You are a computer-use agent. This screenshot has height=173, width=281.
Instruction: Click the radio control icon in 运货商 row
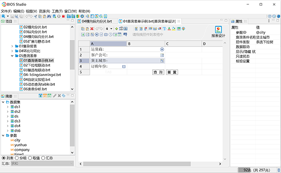click(x=162, y=49)
